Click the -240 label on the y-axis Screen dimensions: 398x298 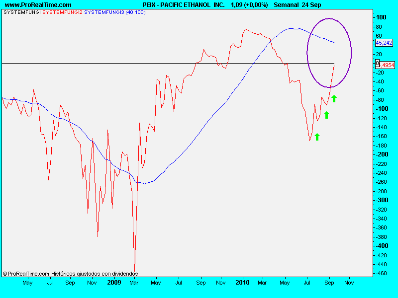(x=381, y=173)
